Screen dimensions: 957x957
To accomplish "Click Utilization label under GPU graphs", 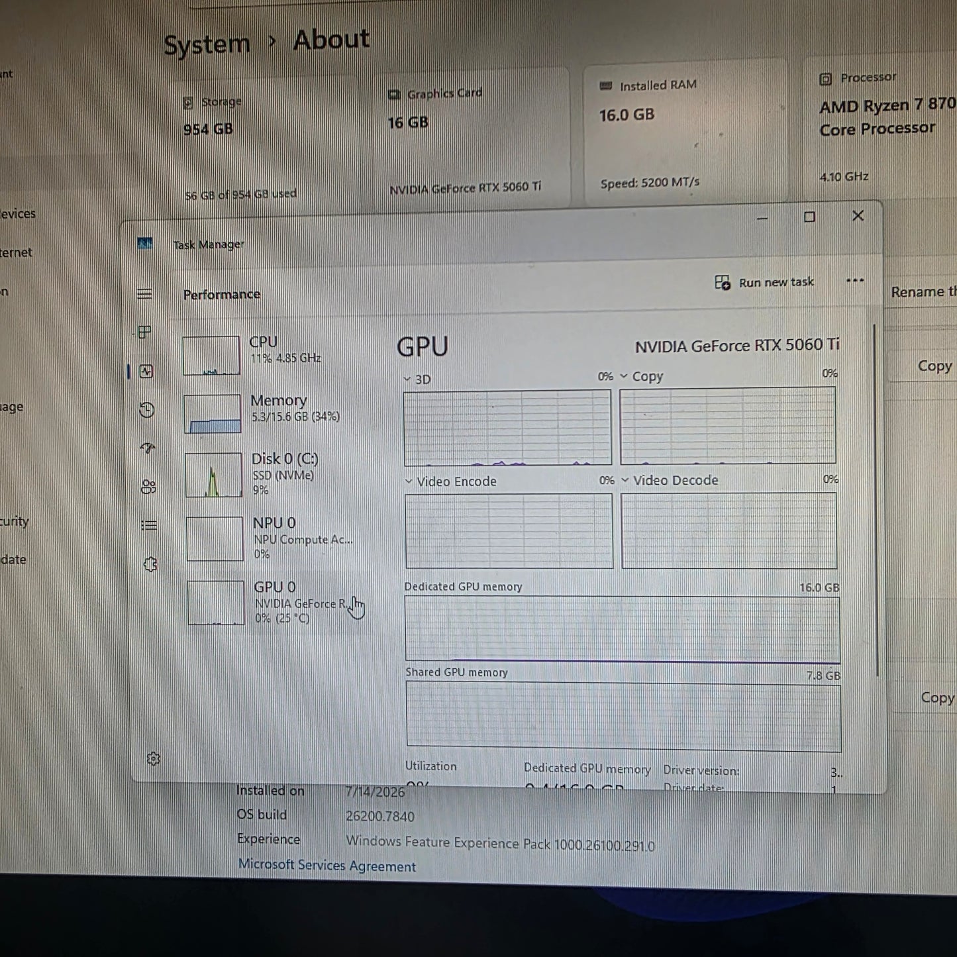I will pyautogui.click(x=431, y=766).
